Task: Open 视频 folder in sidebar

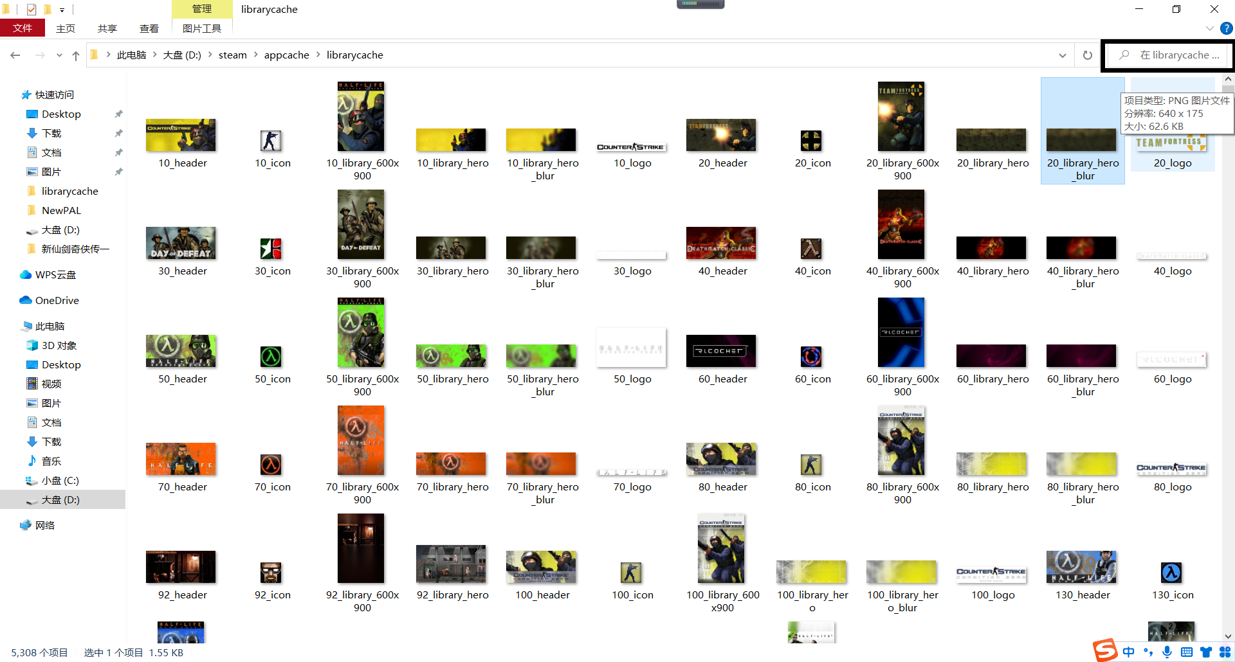Action: pos(44,384)
